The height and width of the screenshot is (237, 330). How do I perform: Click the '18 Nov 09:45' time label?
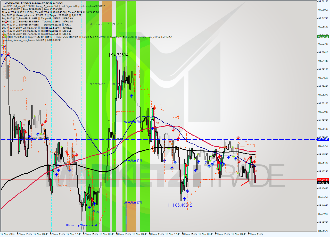click(140, 234)
